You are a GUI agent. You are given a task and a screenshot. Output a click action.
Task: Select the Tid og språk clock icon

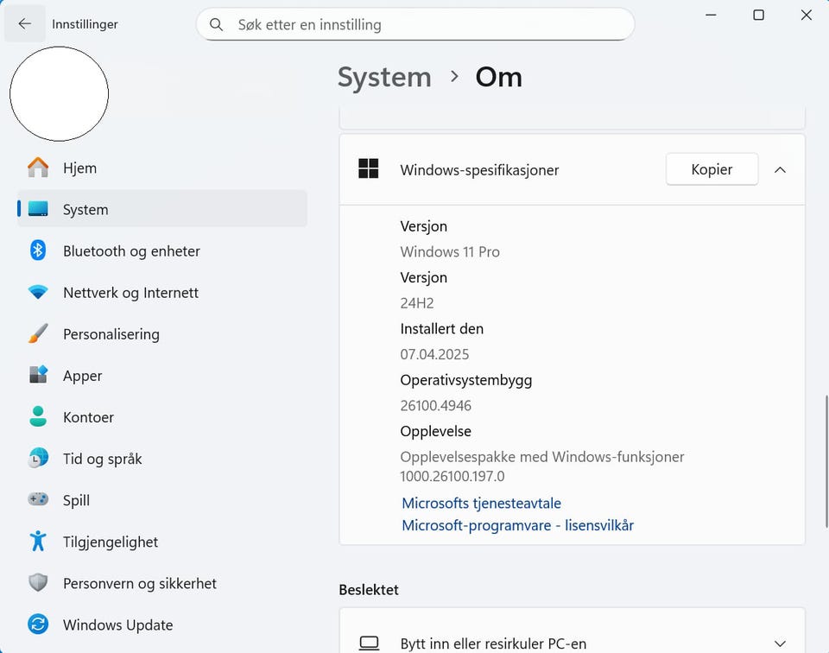(x=38, y=458)
